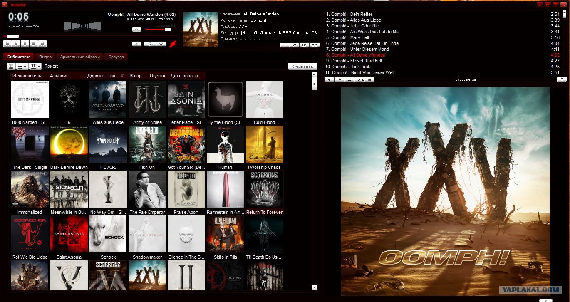Viewport: 570px width, 302px height.
Task: Click the library scrollbar down arrow
Action: pos(315,287)
